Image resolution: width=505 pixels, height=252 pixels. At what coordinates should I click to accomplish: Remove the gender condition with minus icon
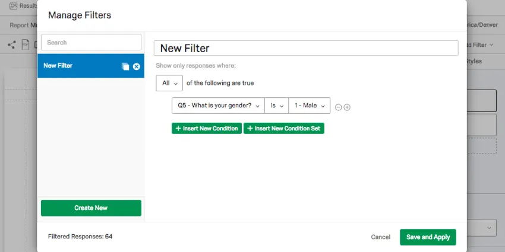click(339, 107)
